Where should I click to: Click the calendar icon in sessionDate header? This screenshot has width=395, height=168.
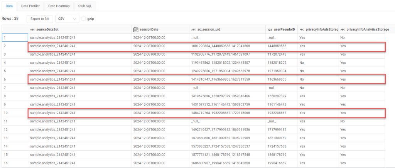pos(135,29)
